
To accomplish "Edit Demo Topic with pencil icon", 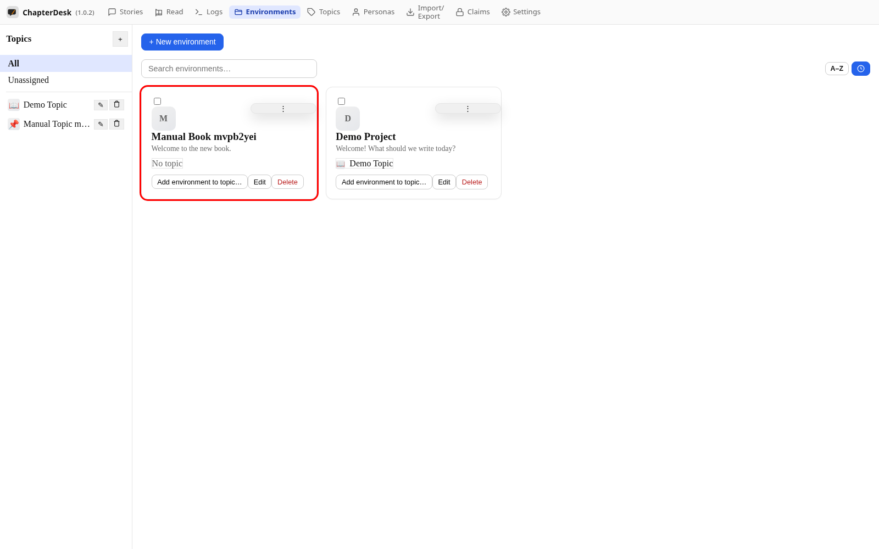I will pyautogui.click(x=101, y=105).
